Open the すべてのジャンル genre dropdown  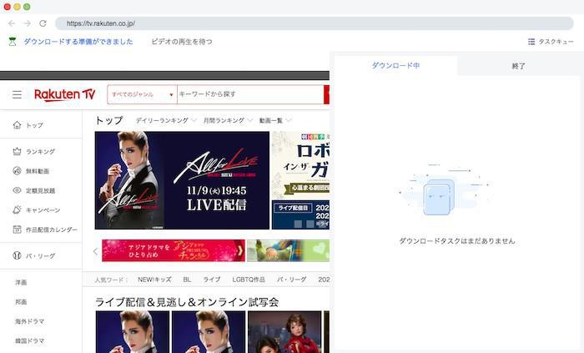click(143, 94)
